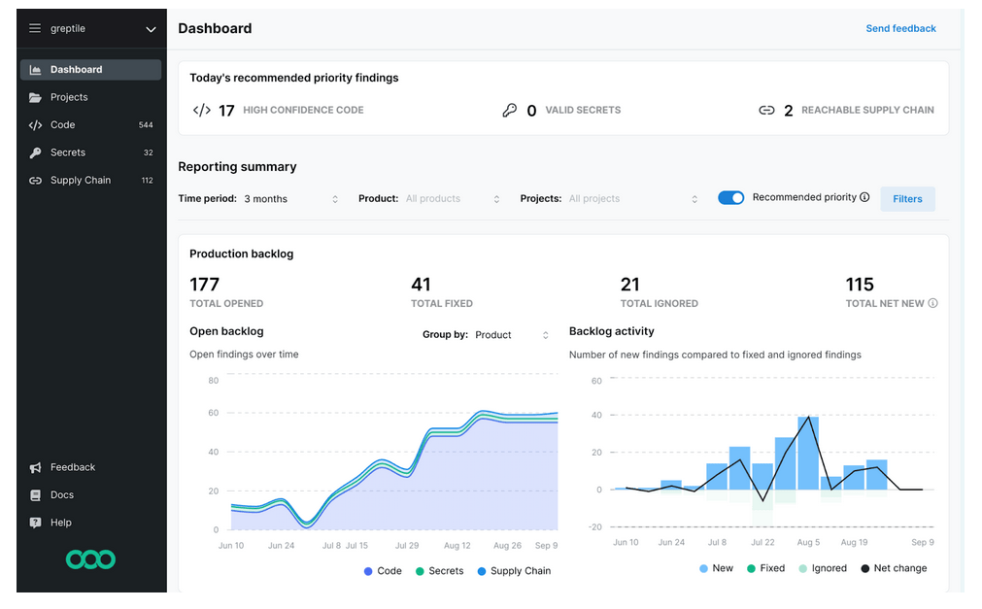
Task: Open the Product All products dropdown
Action: (453, 198)
